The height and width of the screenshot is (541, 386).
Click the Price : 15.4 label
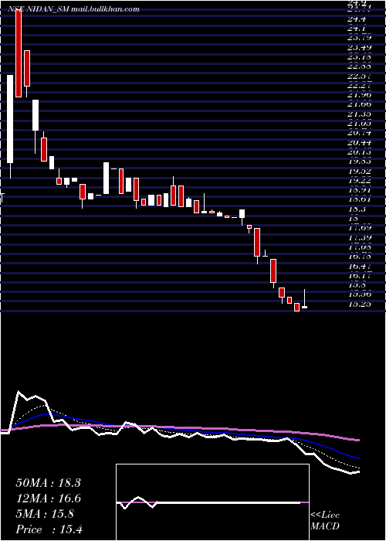coord(49,529)
